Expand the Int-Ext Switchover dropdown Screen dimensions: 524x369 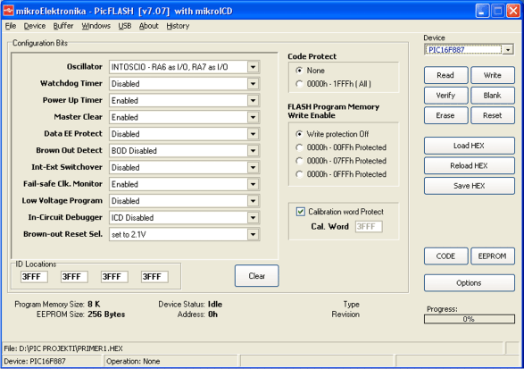[253, 167]
